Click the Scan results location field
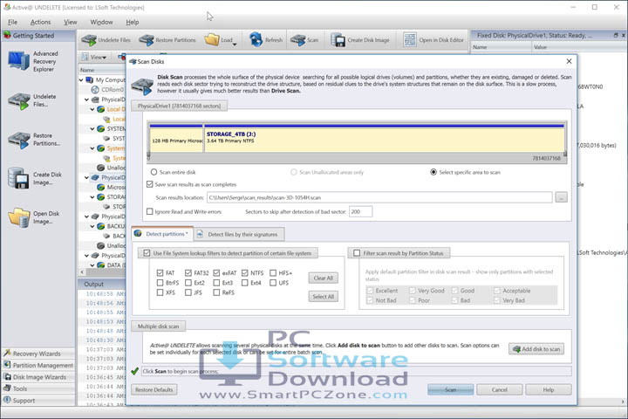This screenshot has width=628, height=419. pyautogui.click(x=379, y=197)
